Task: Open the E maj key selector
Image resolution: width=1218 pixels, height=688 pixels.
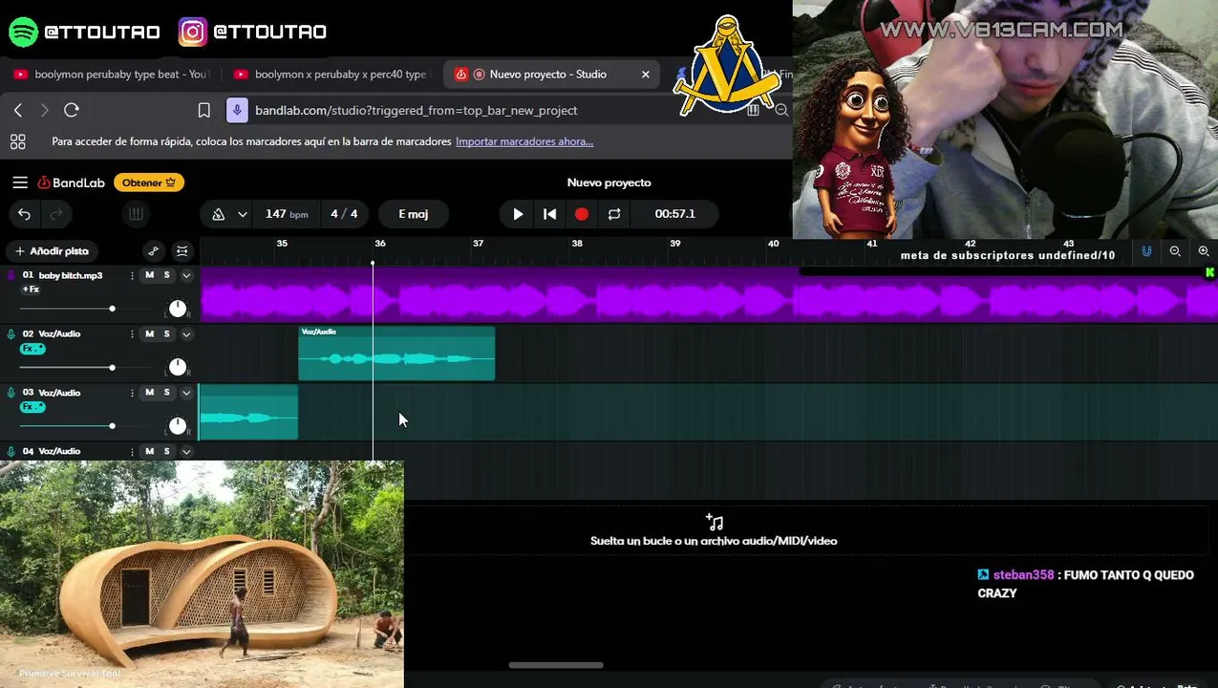Action: point(413,214)
